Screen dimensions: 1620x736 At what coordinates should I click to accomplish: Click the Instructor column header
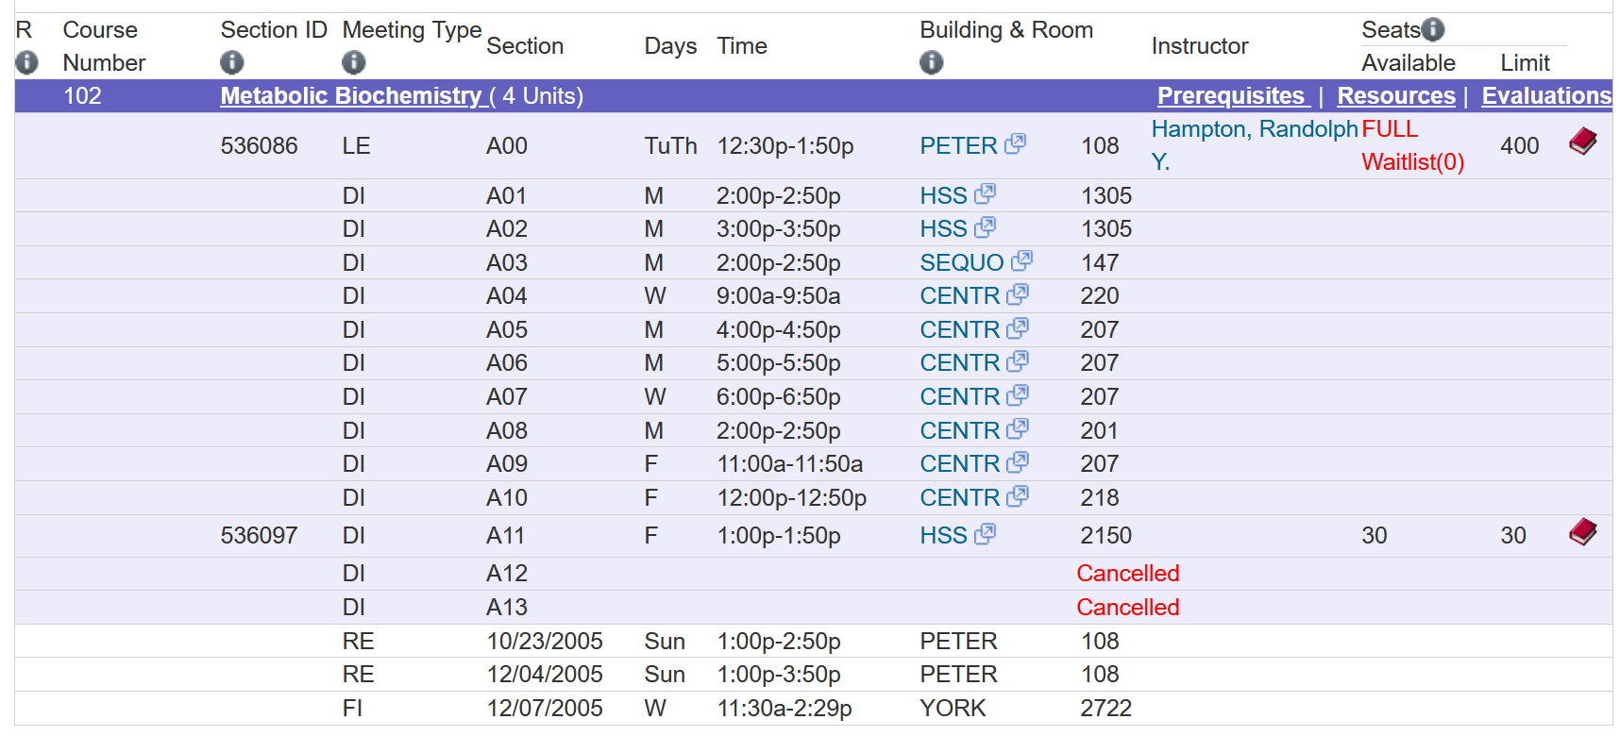tap(1200, 46)
